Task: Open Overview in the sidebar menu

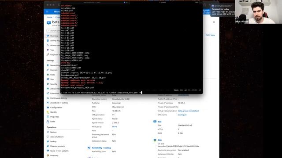Action: pos(54,36)
